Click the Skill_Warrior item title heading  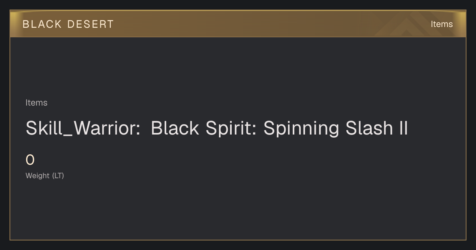(217, 129)
